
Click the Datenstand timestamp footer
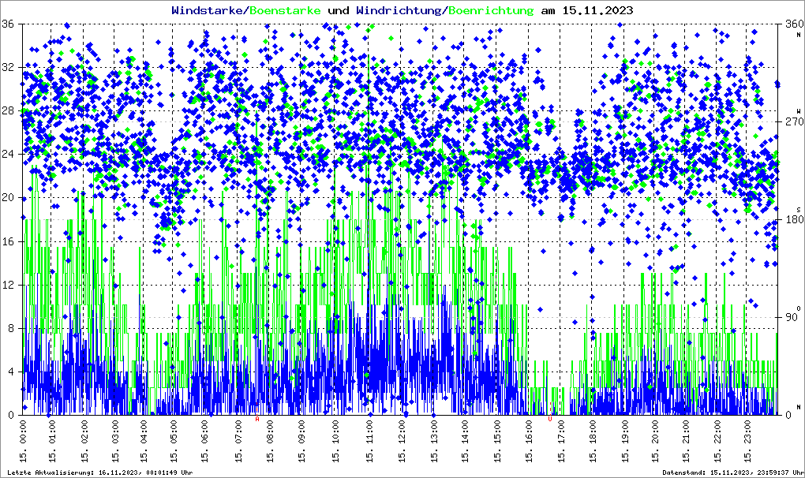(x=734, y=472)
